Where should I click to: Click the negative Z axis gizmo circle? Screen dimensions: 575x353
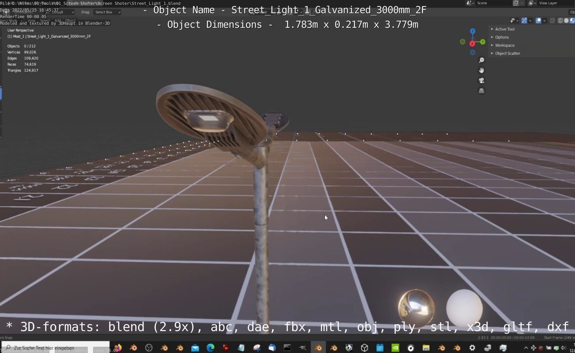coord(473,53)
